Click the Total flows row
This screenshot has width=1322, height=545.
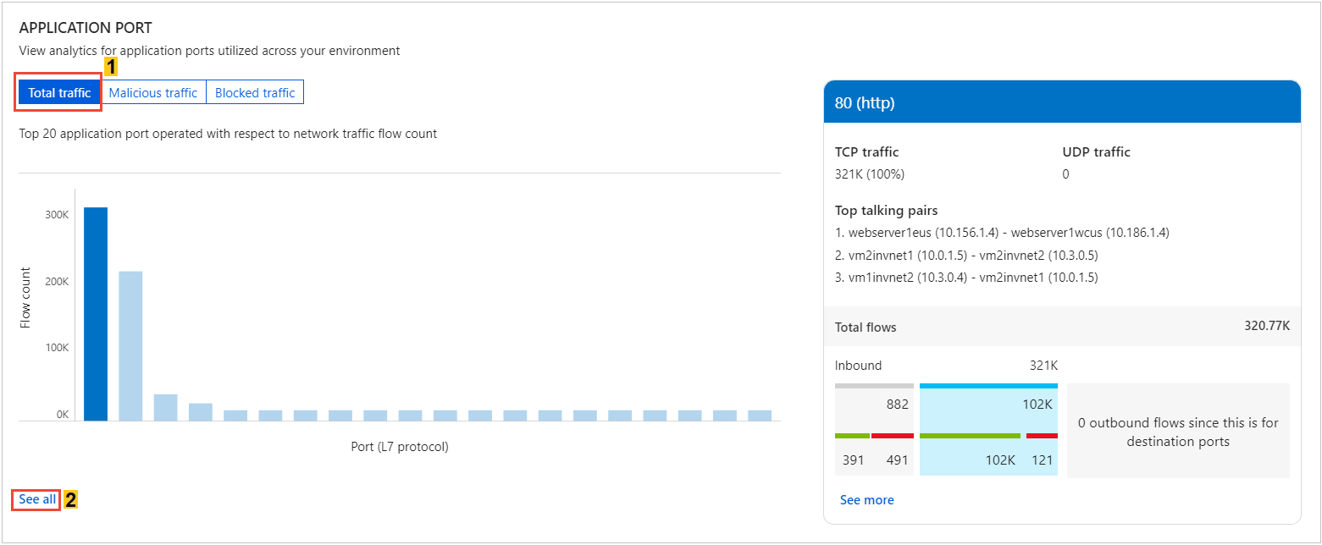click(1061, 327)
